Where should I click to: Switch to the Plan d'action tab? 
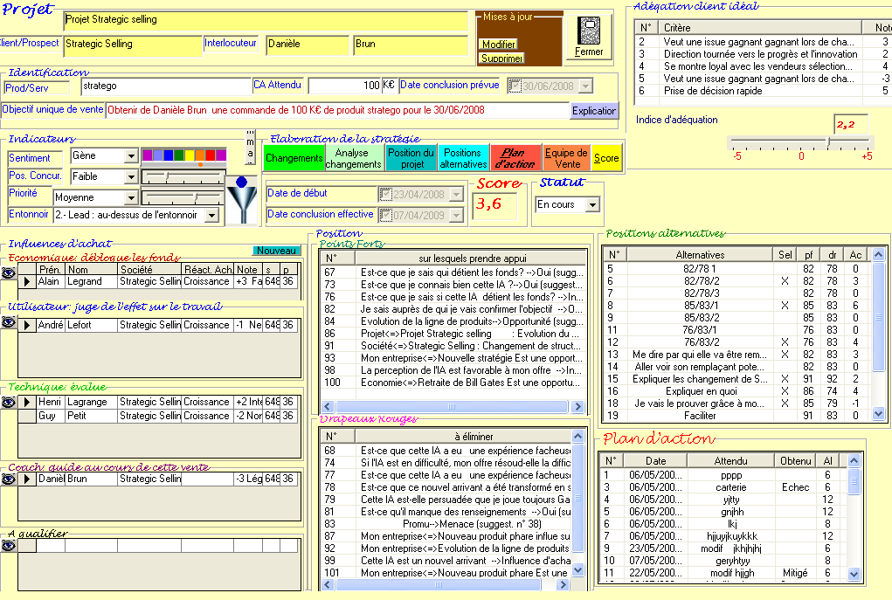(516, 158)
